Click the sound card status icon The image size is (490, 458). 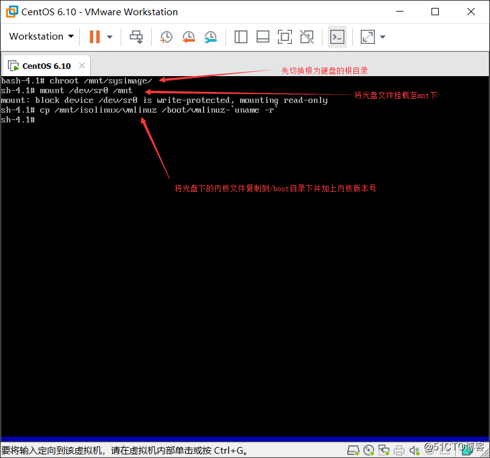coord(414,451)
